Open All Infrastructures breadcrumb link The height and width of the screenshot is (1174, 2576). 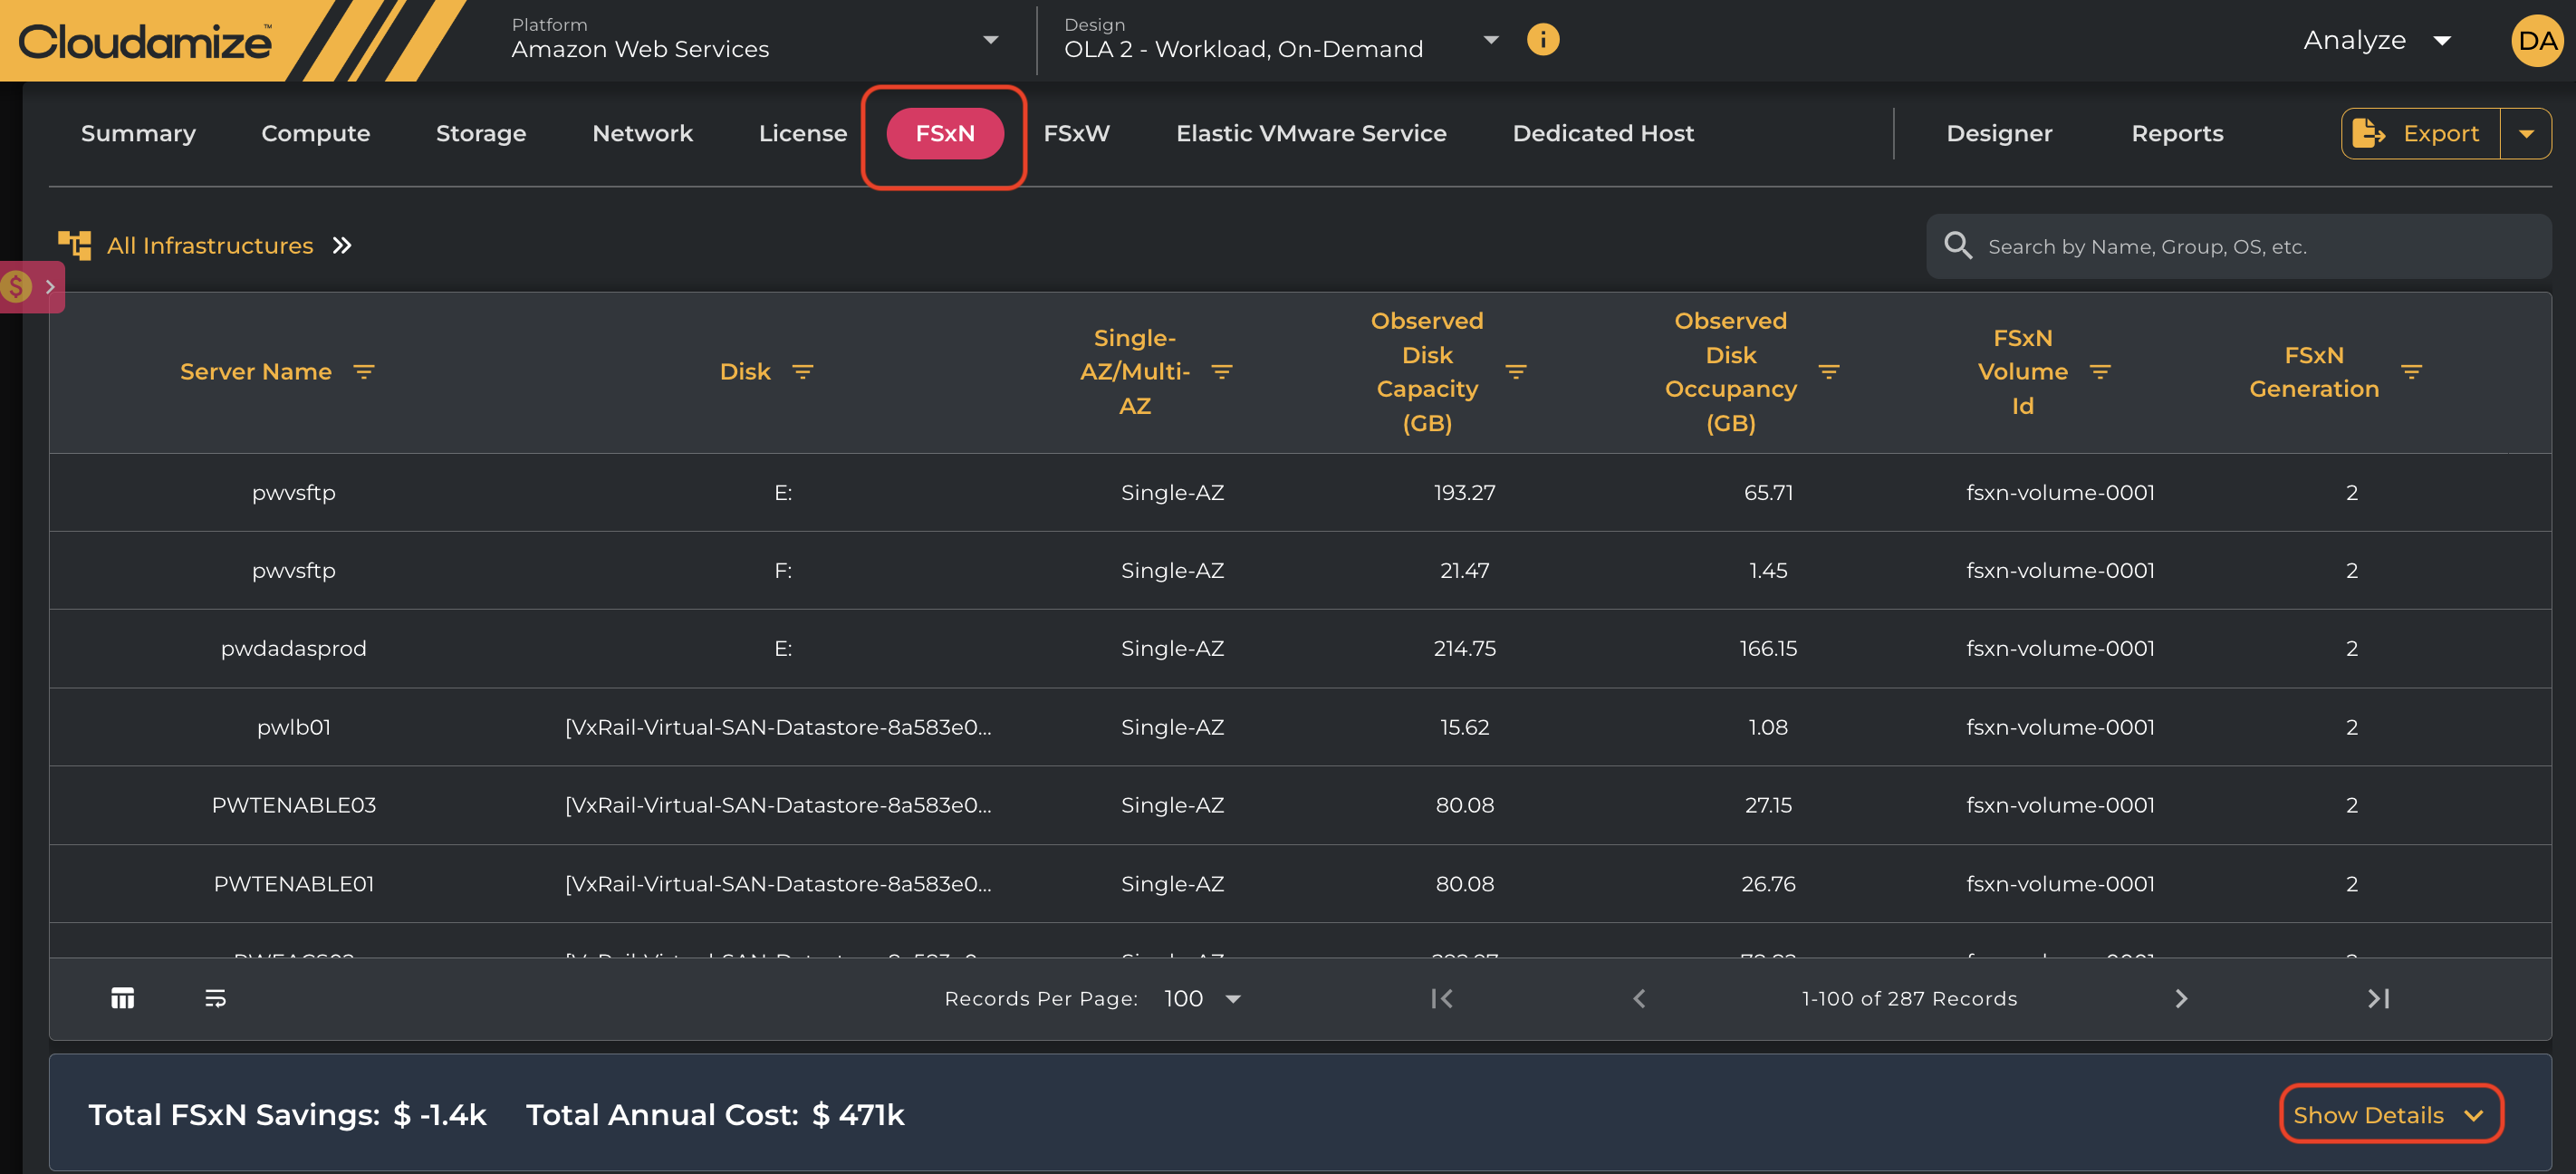pos(210,246)
